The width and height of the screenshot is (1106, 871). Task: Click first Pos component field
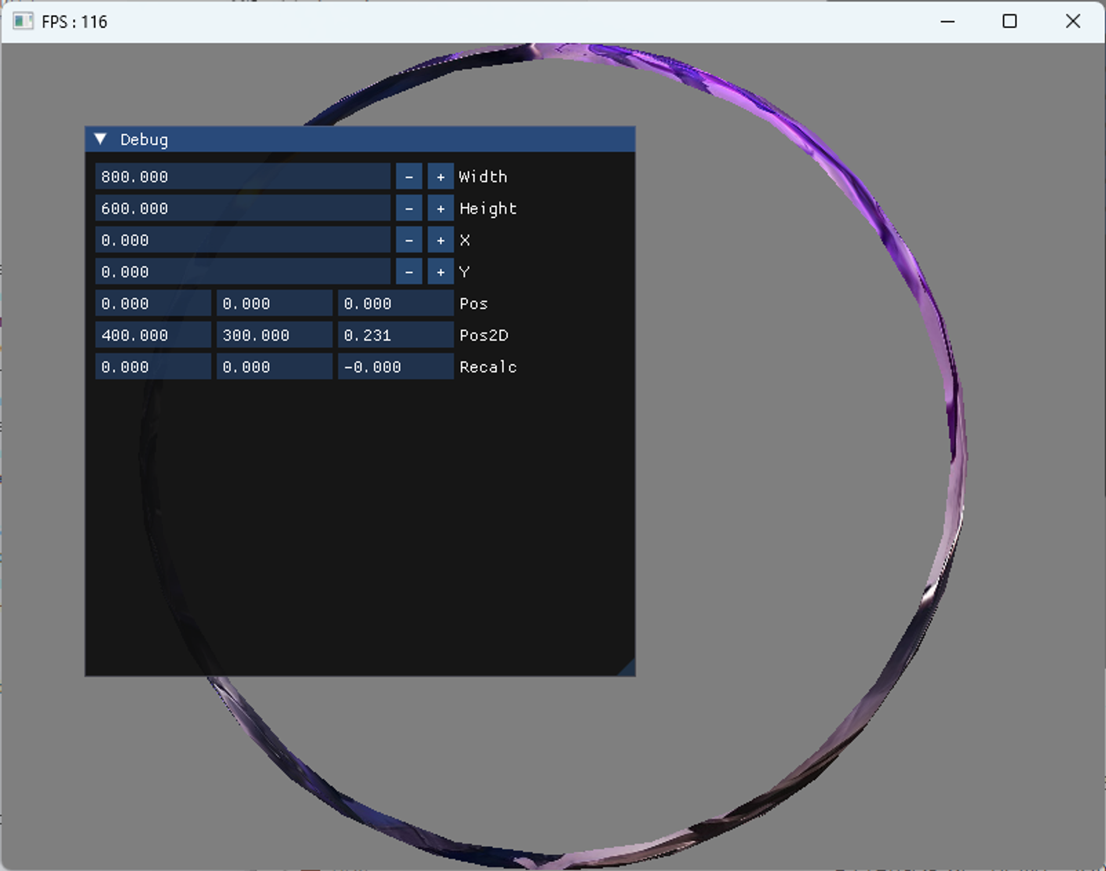[x=153, y=303]
